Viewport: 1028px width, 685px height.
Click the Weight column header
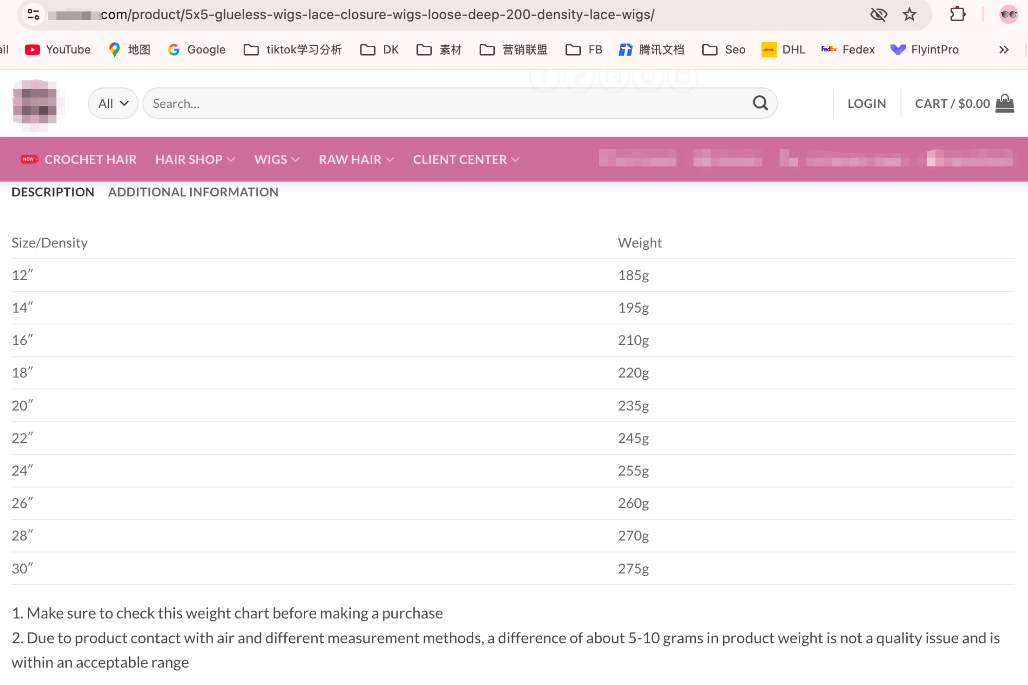coord(639,243)
